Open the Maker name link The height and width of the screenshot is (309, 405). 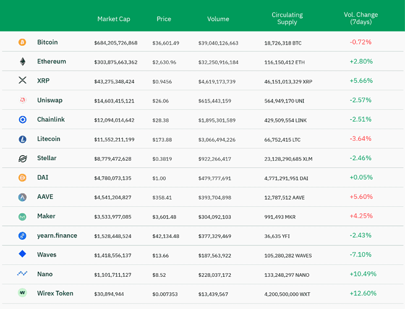[x=46, y=216]
